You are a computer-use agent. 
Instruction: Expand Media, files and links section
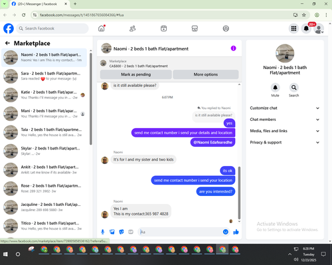click(x=285, y=131)
